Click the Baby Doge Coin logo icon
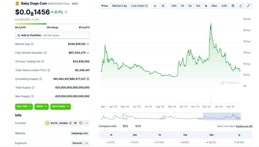 click(x=17, y=4)
